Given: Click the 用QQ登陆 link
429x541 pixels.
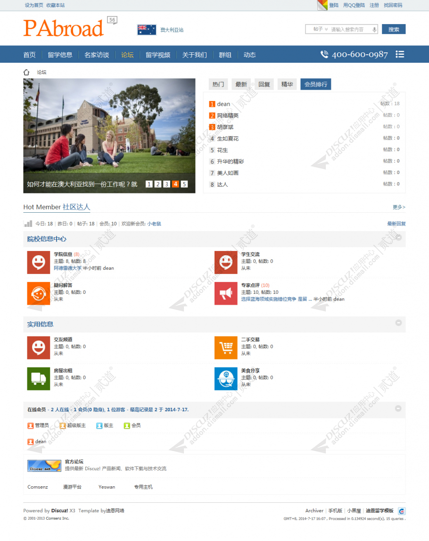Looking at the screenshot, I should 354,5.
